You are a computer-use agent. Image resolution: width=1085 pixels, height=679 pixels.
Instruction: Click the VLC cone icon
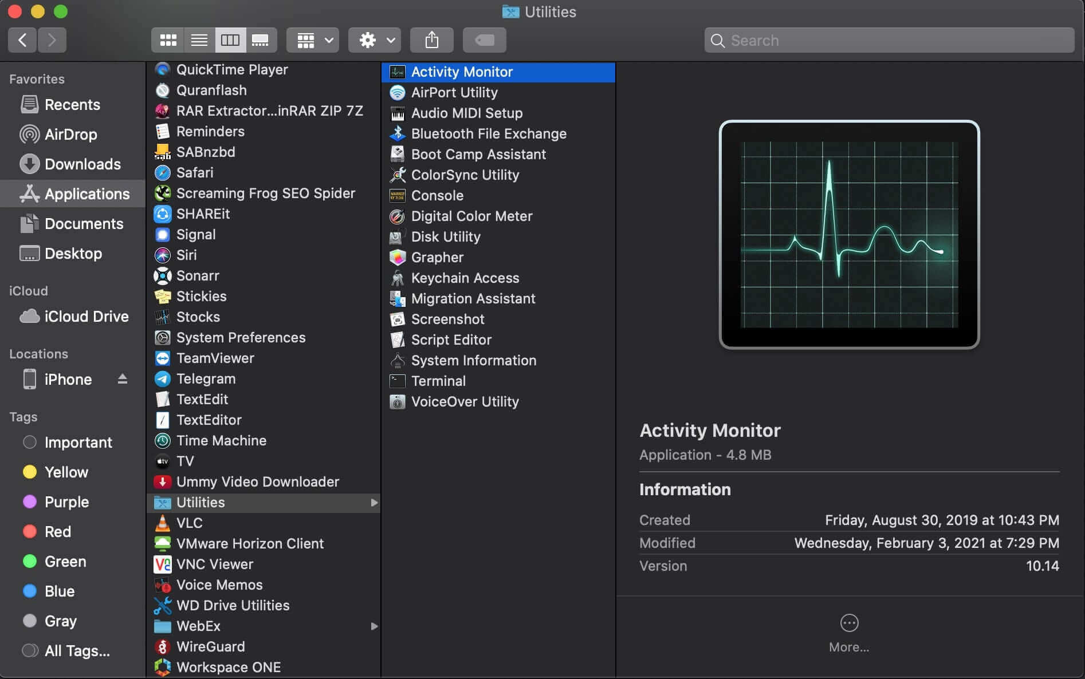163,523
